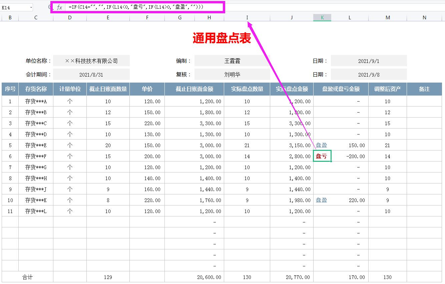Select the 盘盈 cell in row 5

321,145
